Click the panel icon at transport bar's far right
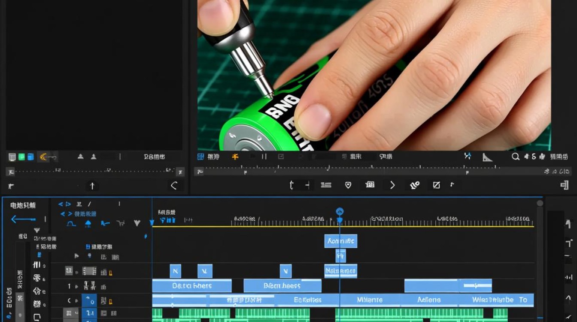 565,185
